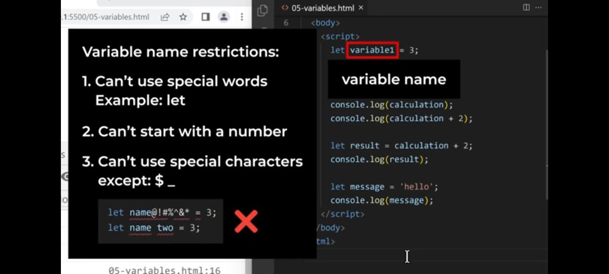Open the Chrome profile avatar
The width and height of the screenshot is (609, 274).
click(223, 17)
